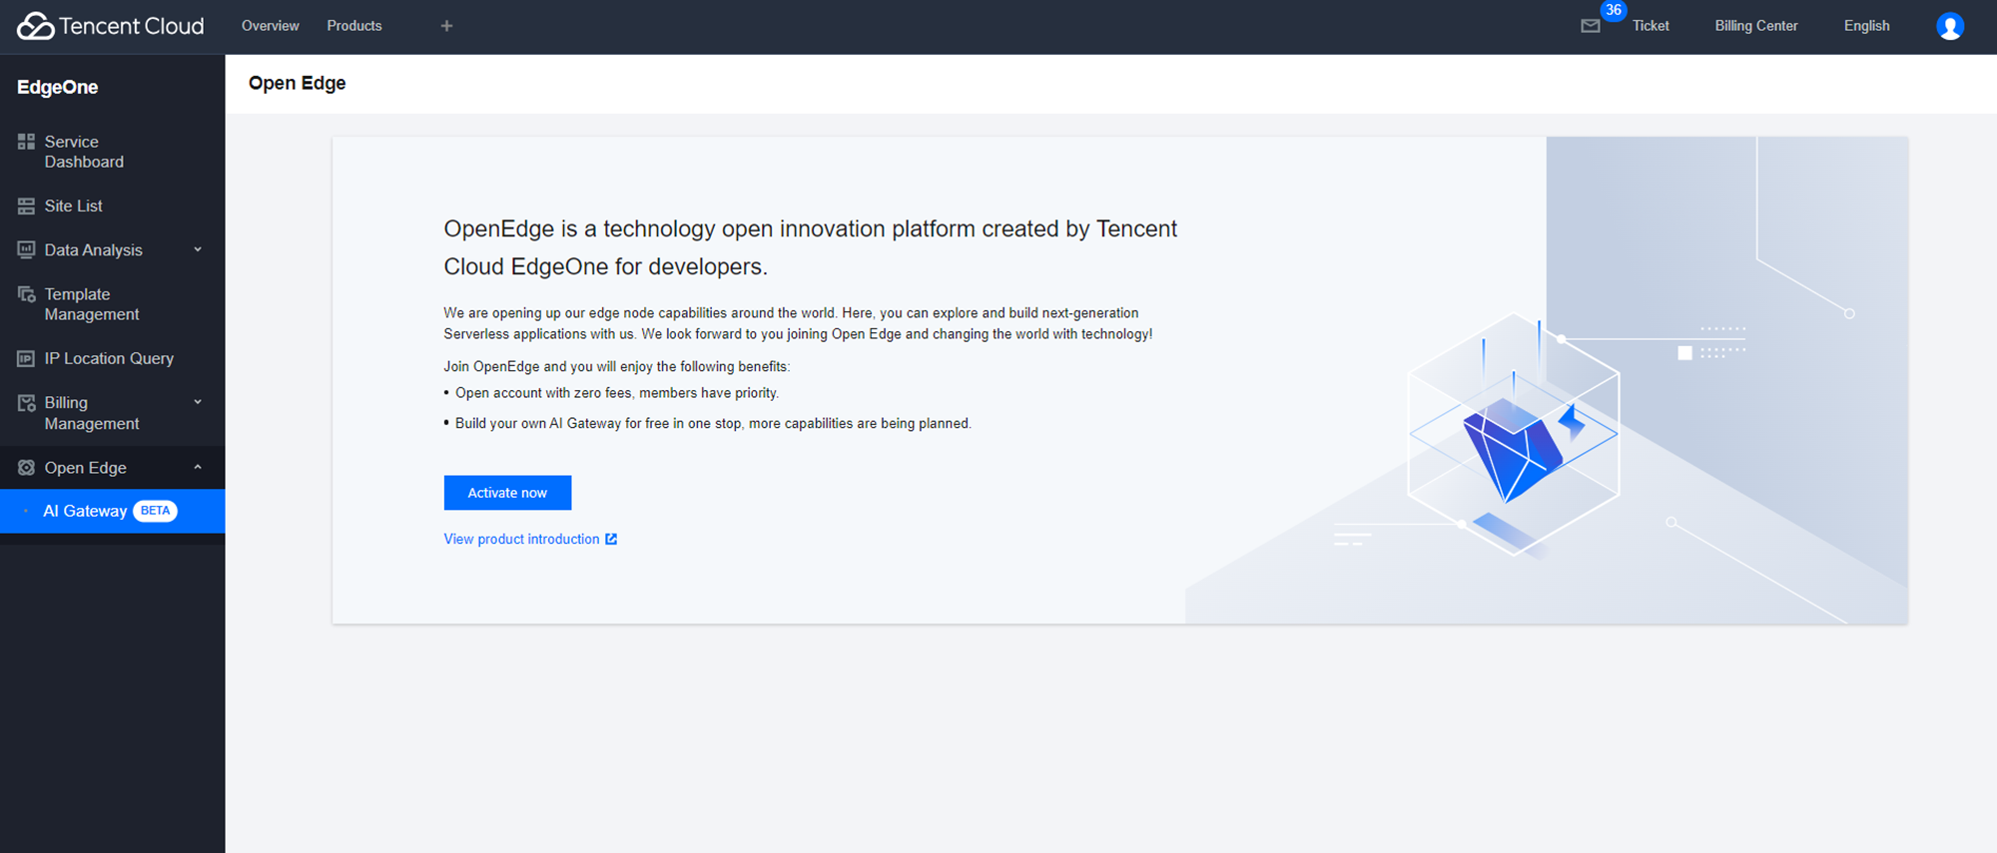This screenshot has width=1997, height=853.
Task: Expand the Billing Management chevron
Action: [x=198, y=402]
